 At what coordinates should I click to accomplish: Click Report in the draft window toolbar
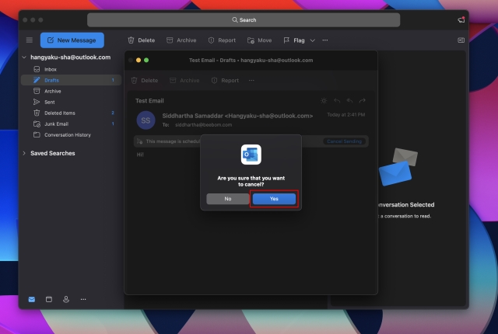pos(225,81)
